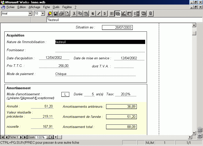Screen dimensions: 203x146
Task: Open Filters with the question-mark cards icon
Action: click(x=143, y=13)
